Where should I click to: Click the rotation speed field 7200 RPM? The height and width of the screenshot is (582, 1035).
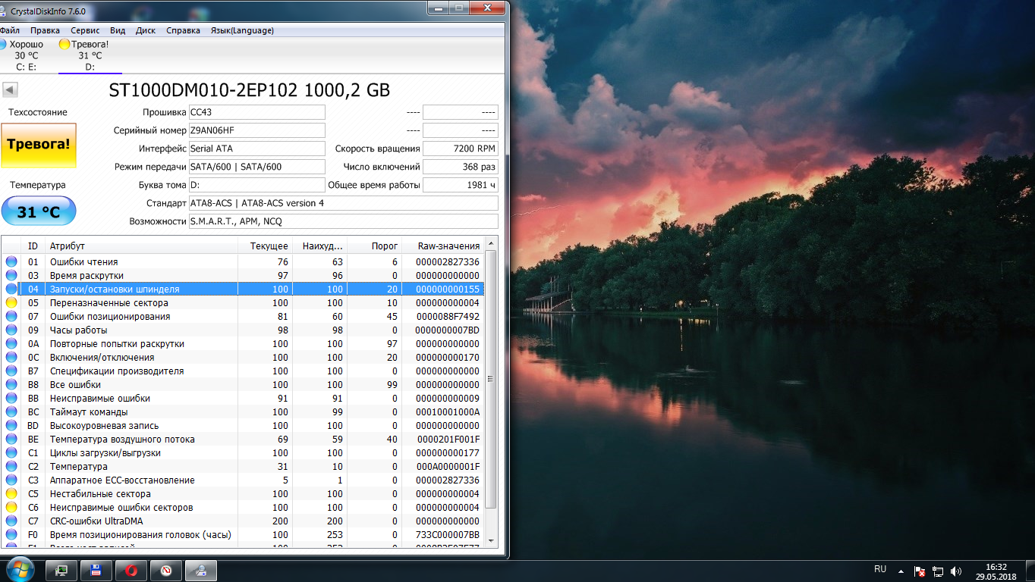pyautogui.click(x=461, y=149)
